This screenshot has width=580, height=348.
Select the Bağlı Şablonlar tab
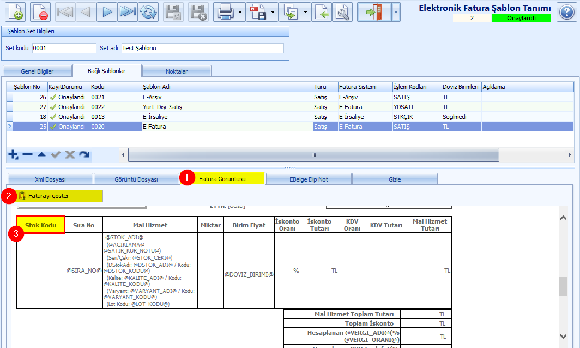(x=107, y=71)
